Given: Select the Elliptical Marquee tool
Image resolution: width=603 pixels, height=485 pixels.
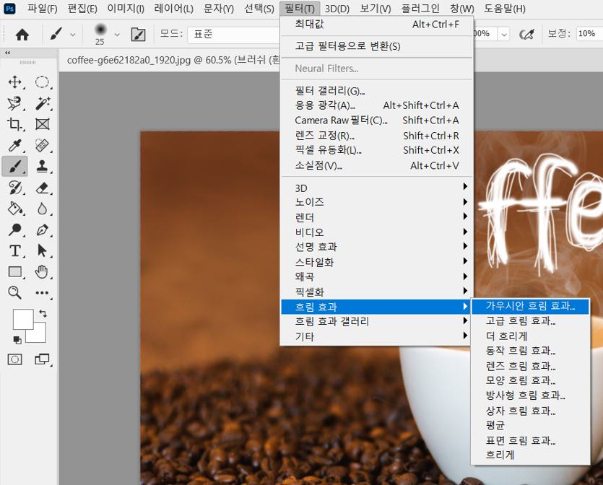Looking at the screenshot, I should click(x=42, y=82).
